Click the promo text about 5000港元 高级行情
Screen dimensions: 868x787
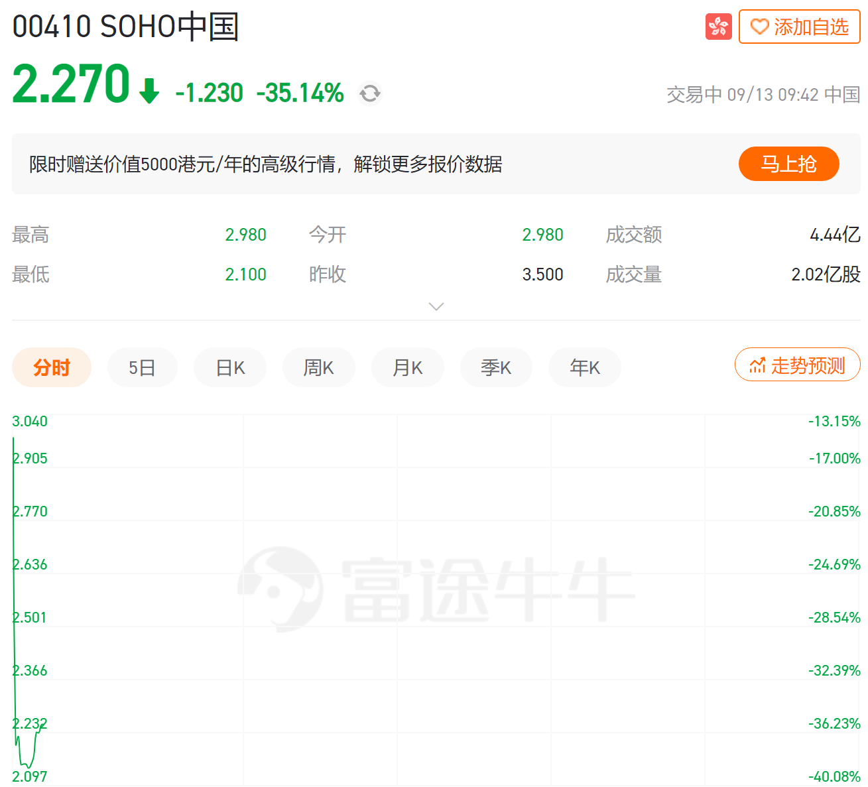click(x=266, y=164)
